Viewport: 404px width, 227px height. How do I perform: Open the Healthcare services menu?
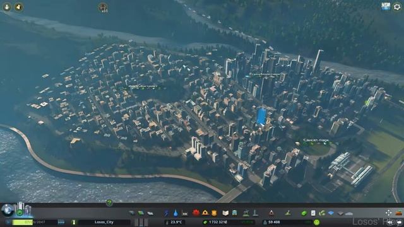click(196, 212)
